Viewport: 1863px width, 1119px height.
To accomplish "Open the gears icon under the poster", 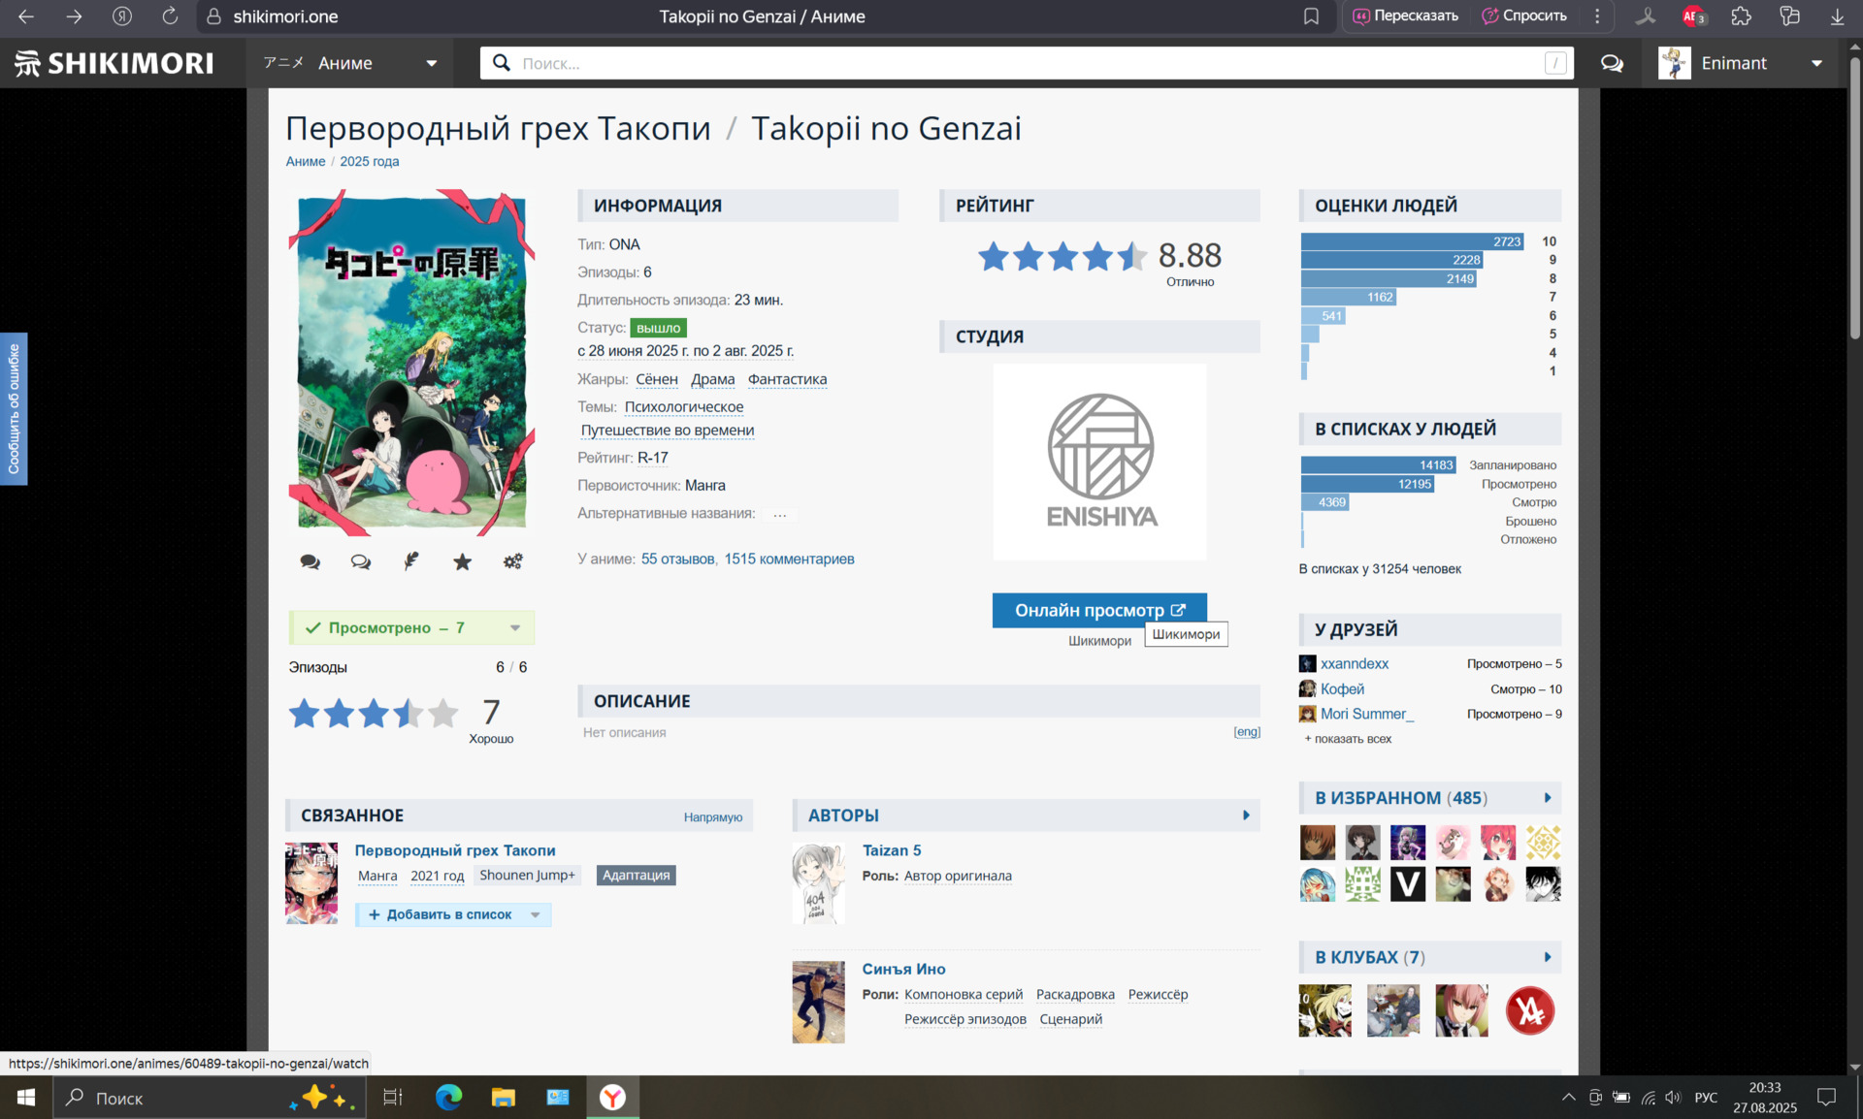I will (x=512, y=561).
